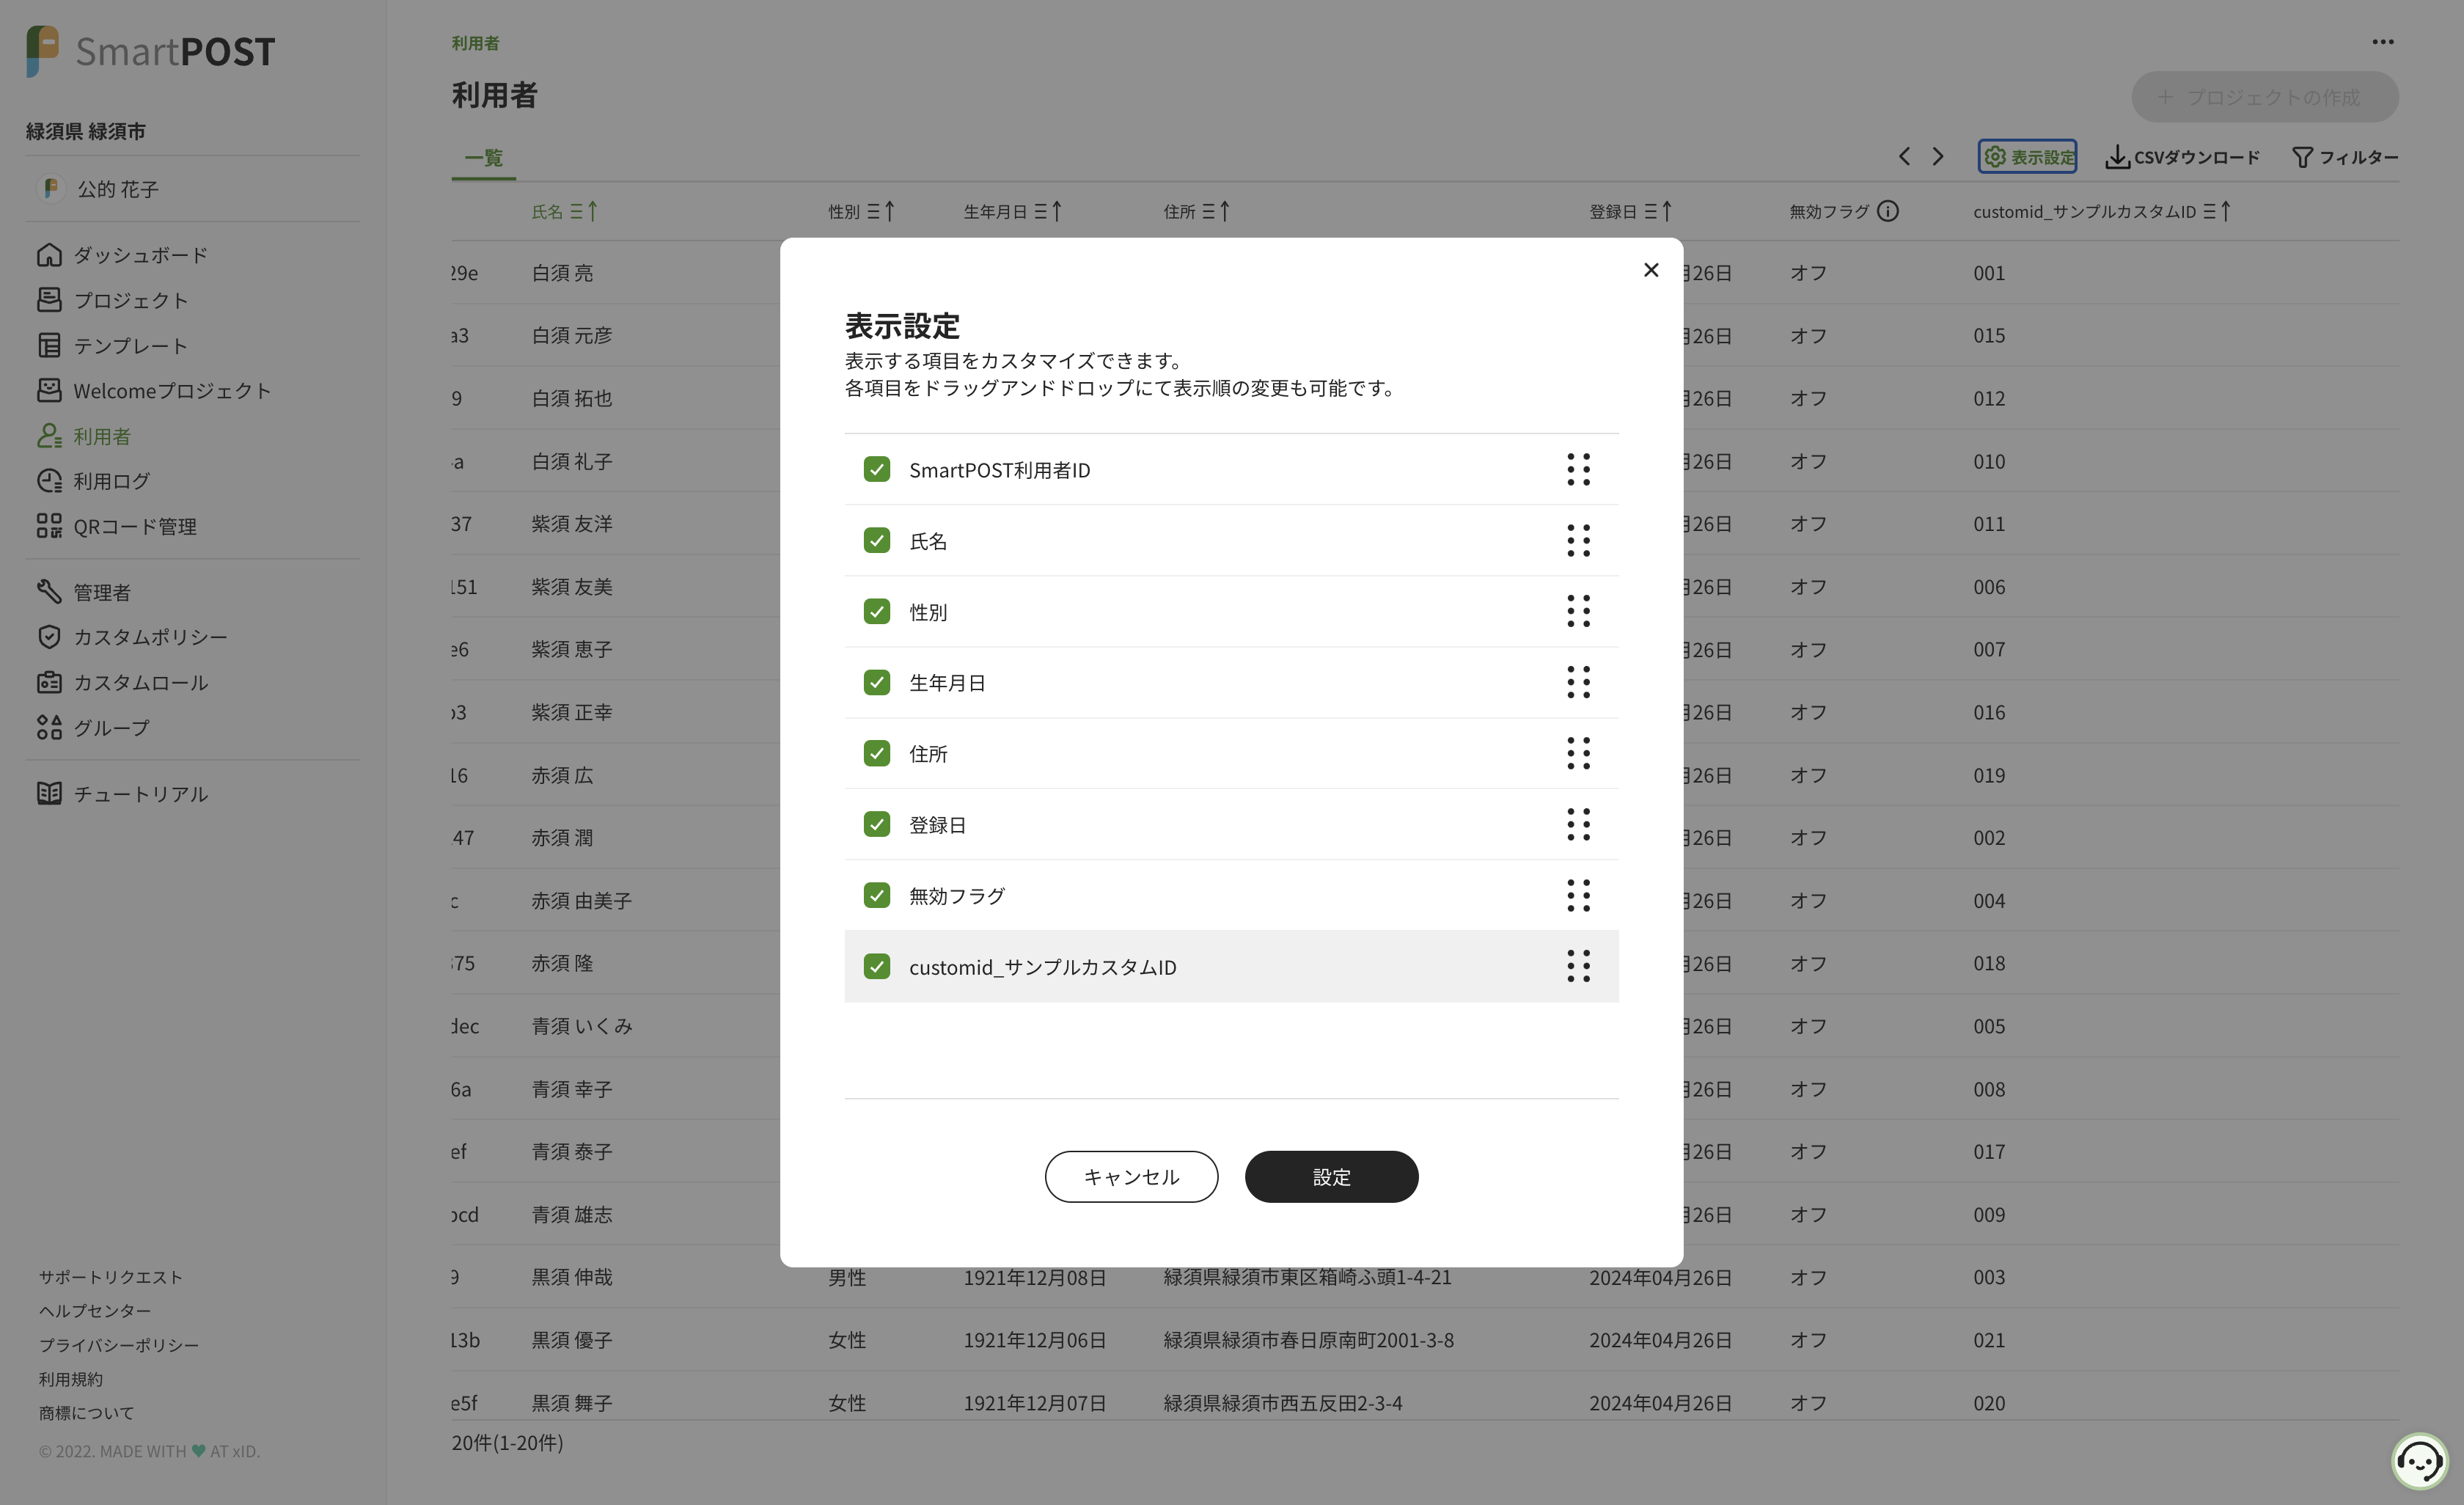Click the チュートリアル book icon
The height and width of the screenshot is (1505, 2464).
click(49, 793)
